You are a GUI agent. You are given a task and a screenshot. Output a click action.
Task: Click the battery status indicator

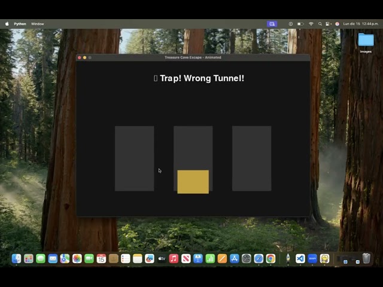[300, 24]
